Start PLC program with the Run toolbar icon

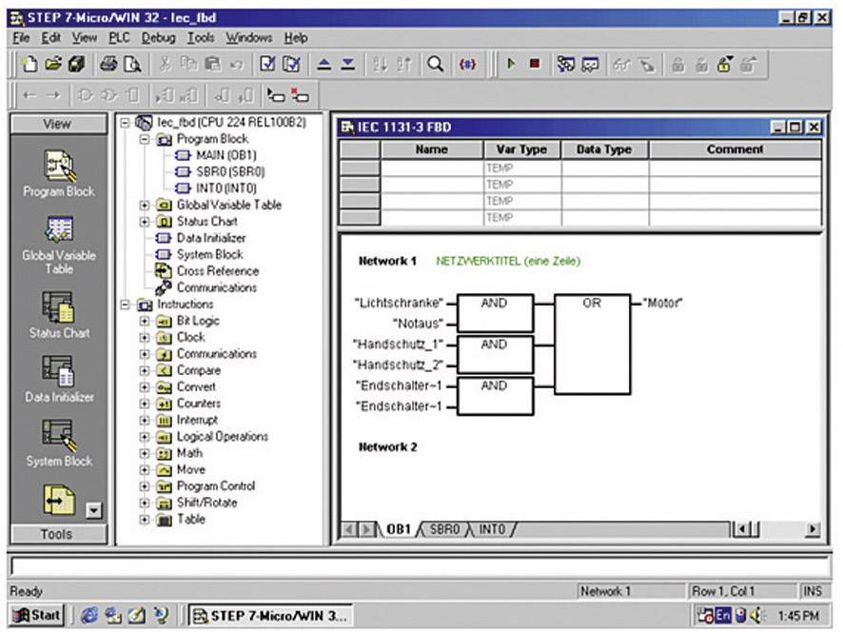512,64
